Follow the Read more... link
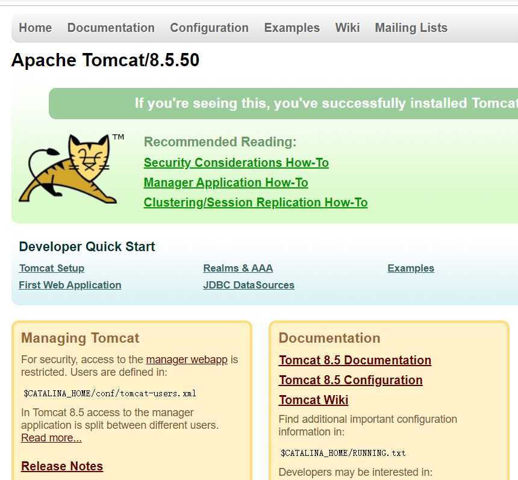Image resolution: width=518 pixels, height=480 pixels. (x=51, y=438)
